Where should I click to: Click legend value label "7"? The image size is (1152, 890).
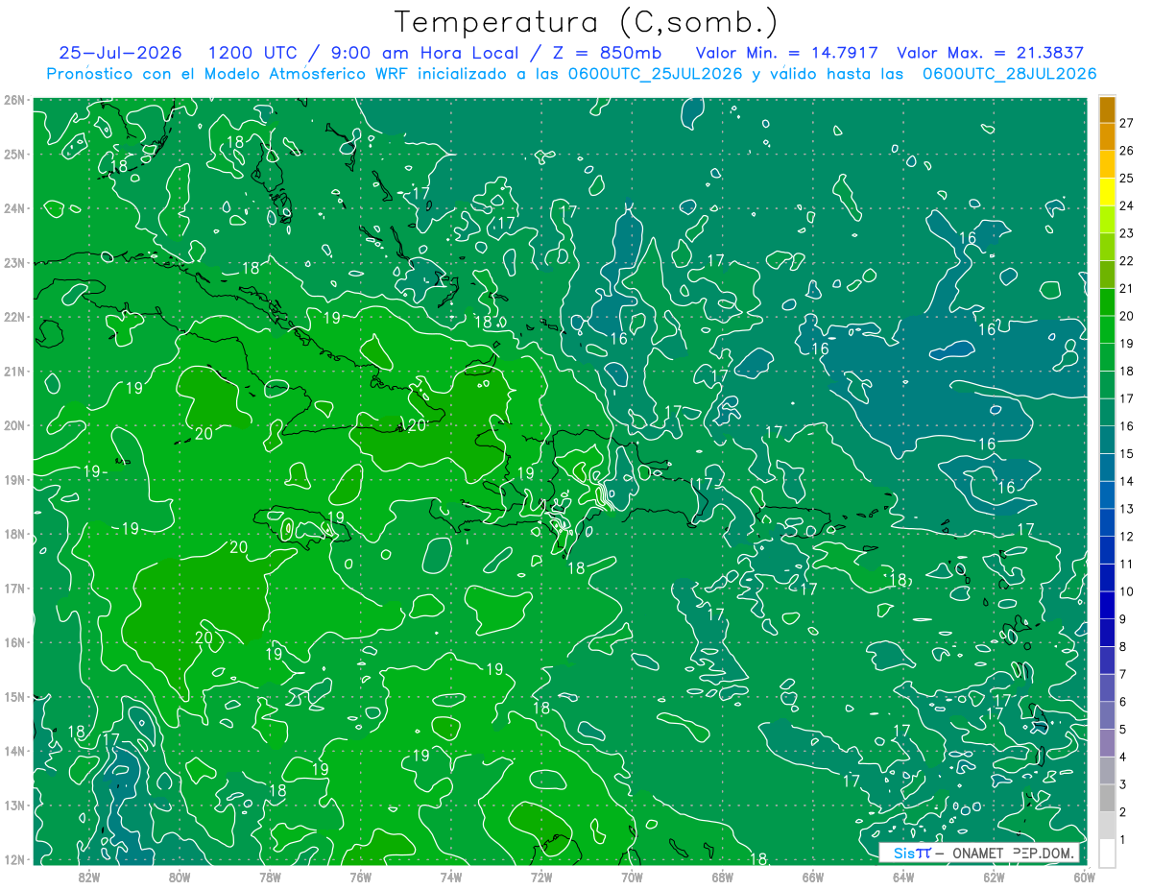[1123, 674]
